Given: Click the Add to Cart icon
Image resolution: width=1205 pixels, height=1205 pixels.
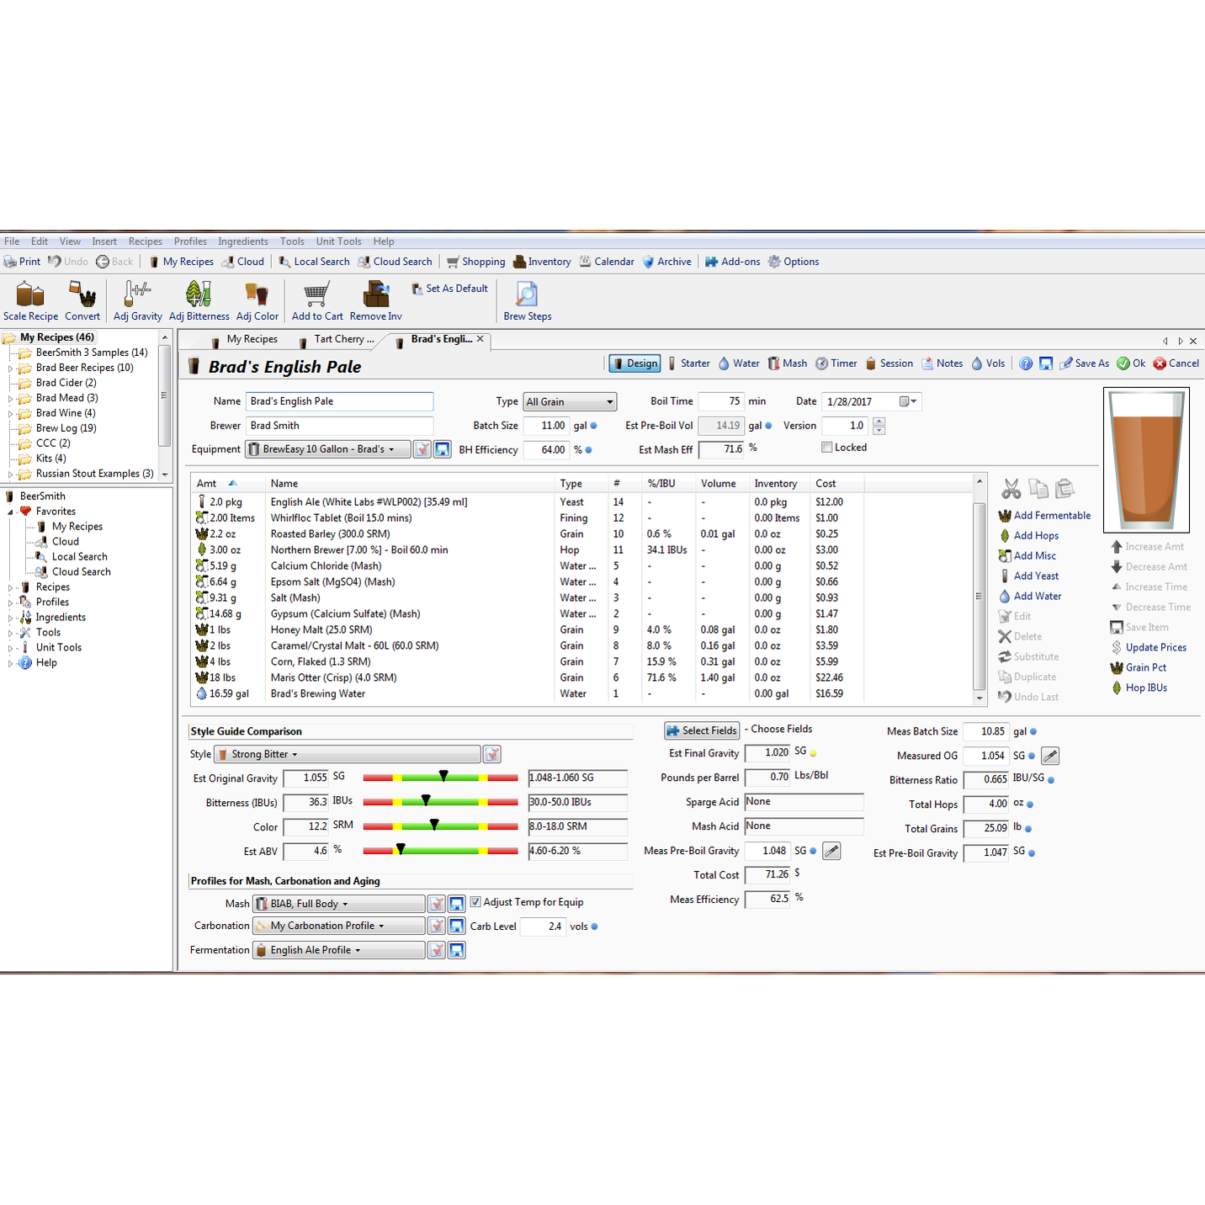Looking at the screenshot, I should [x=316, y=295].
